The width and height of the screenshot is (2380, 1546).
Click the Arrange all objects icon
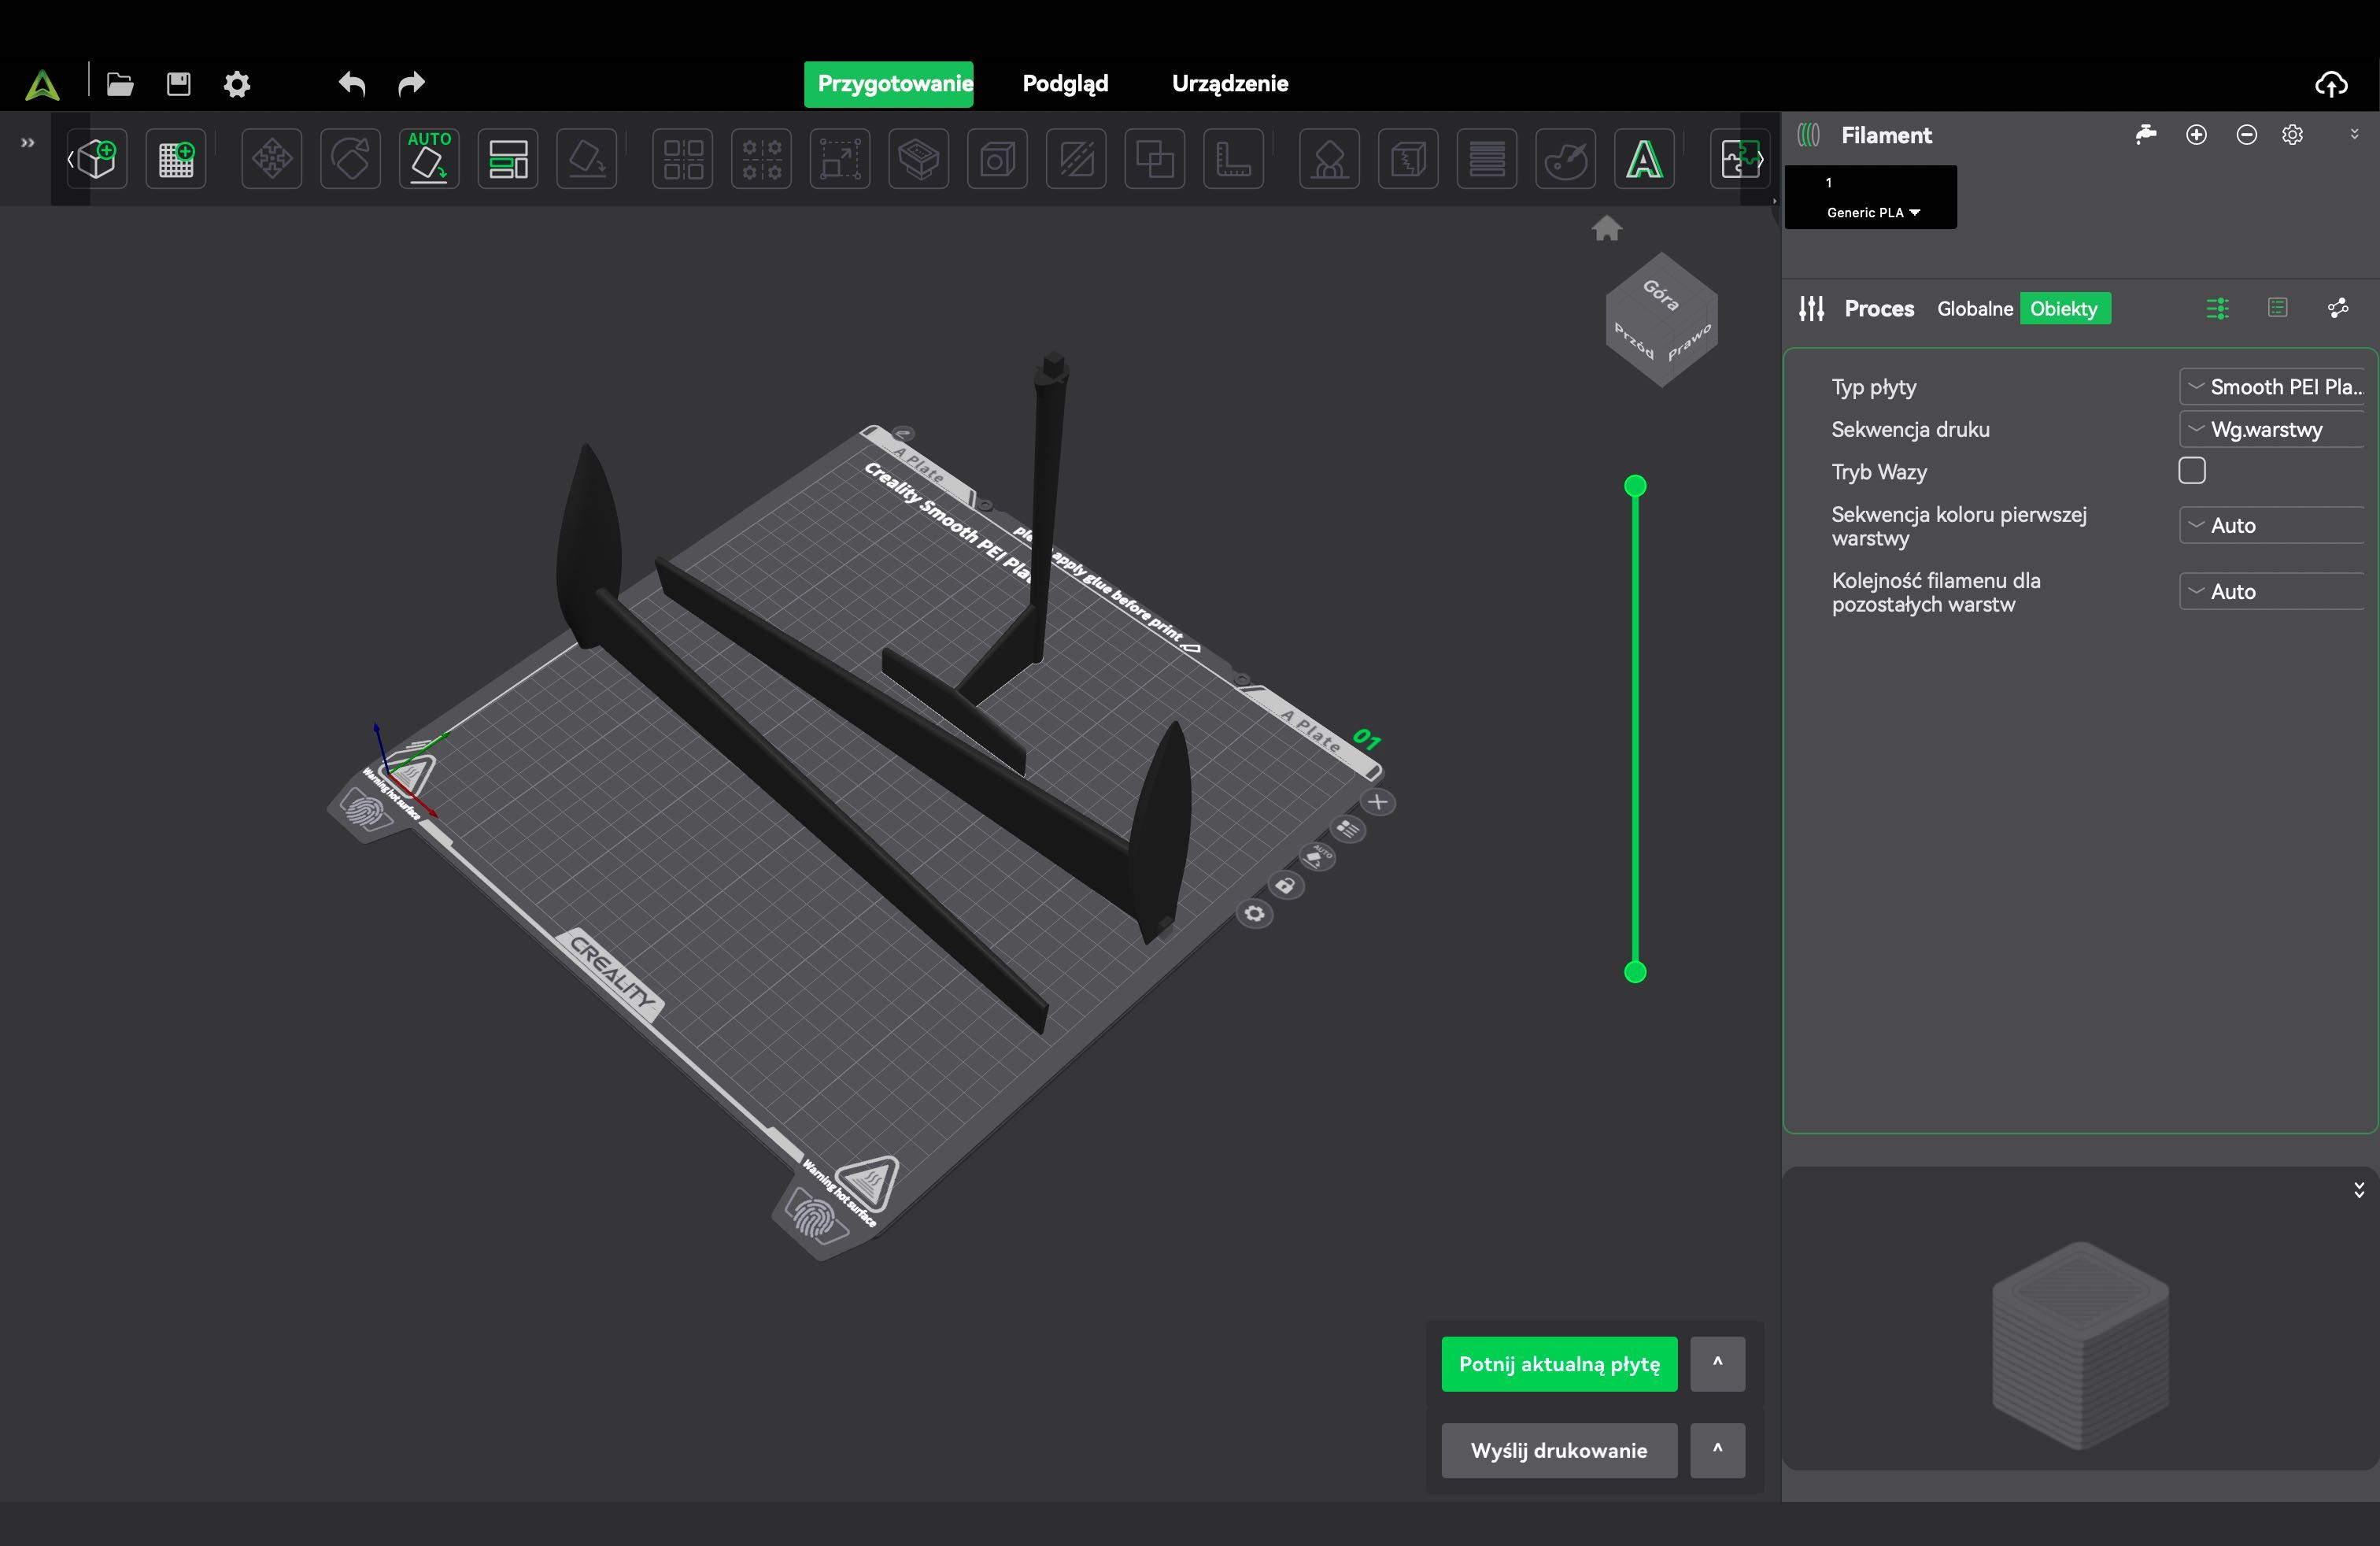tap(508, 159)
